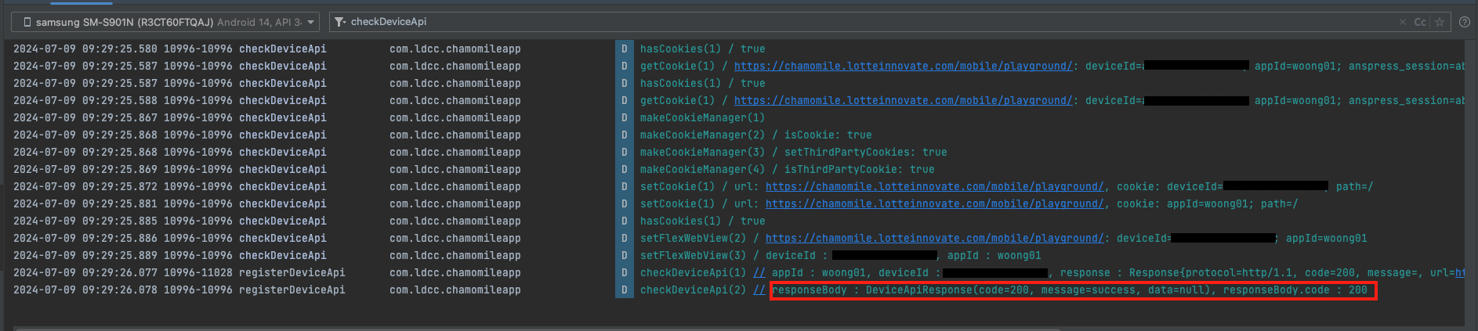Click truncated url link ending checkDeviceApi(1) line
Image resolution: width=1478 pixels, height=331 pixels.
click(1459, 272)
